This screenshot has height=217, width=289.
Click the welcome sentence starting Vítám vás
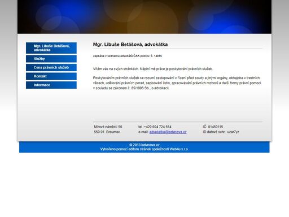click(x=153, y=69)
